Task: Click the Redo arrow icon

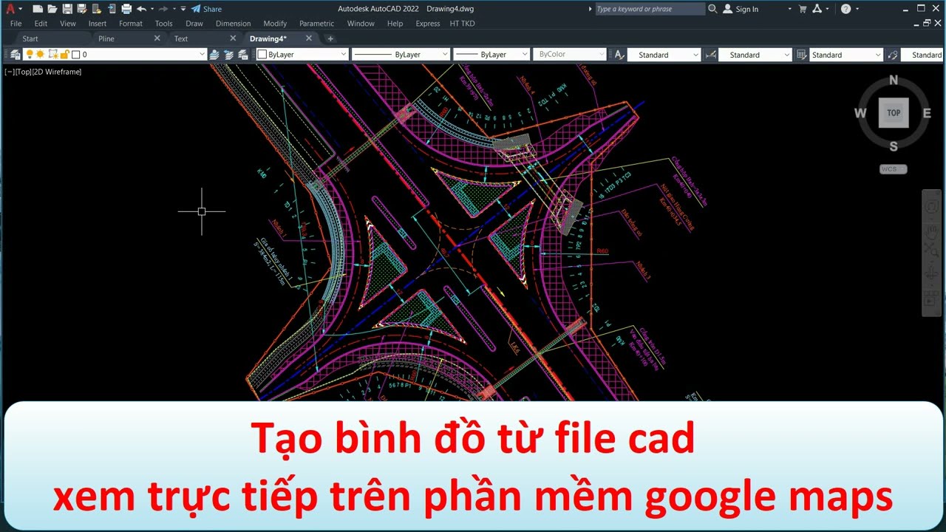Action: click(x=163, y=9)
